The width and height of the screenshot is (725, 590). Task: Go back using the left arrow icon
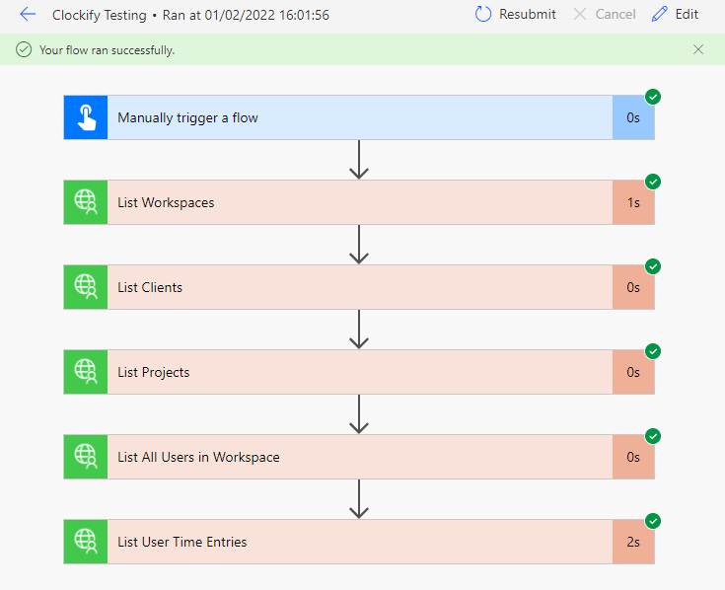[x=28, y=15]
